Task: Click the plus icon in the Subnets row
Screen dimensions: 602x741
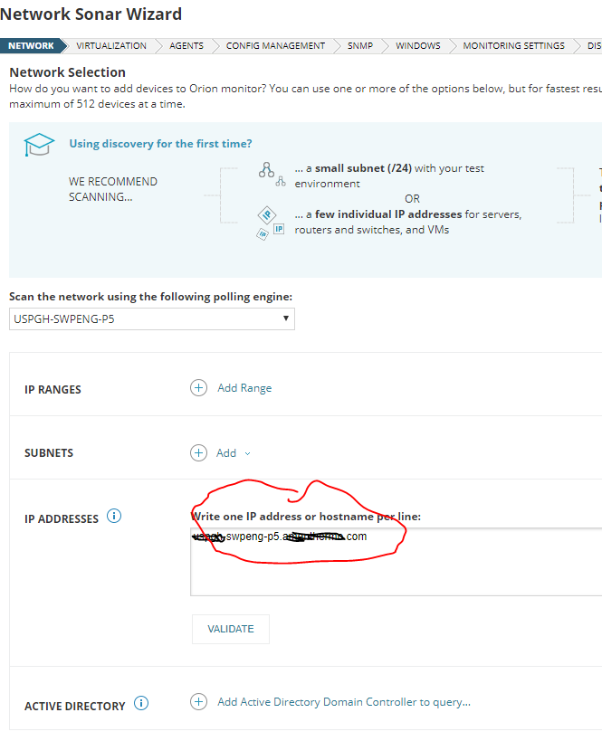Action: point(198,452)
